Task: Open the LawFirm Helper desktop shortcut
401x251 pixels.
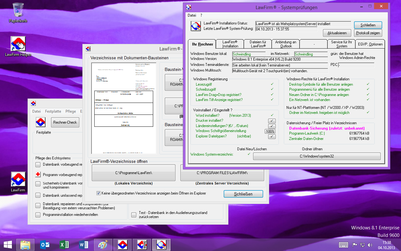Action: coord(18,44)
